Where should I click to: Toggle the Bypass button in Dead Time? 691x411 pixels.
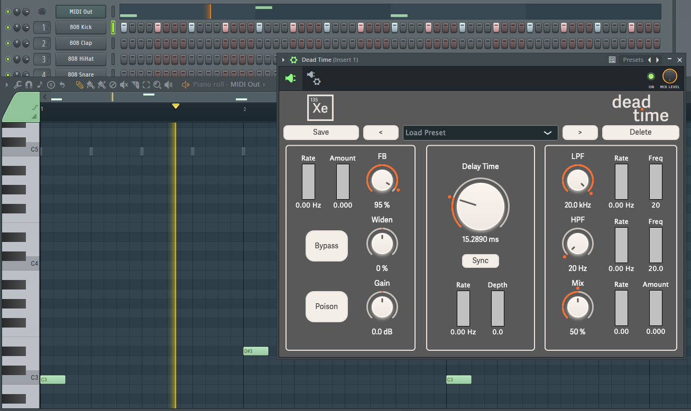(x=327, y=246)
